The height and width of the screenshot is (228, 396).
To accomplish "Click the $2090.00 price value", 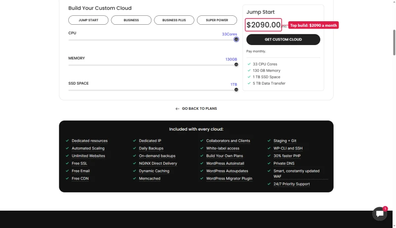I will (x=263, y=25).
